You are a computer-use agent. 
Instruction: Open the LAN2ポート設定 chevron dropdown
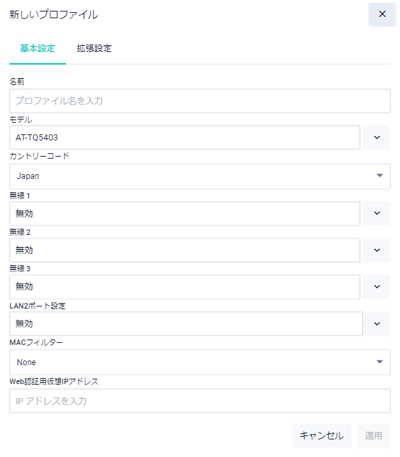coord(376,324)
